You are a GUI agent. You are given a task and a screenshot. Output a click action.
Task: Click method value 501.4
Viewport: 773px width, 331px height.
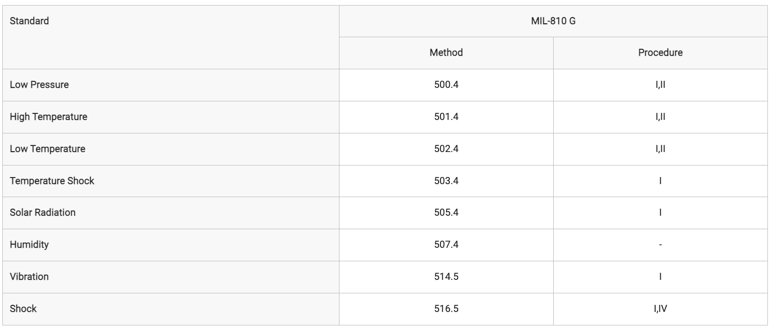click(x=446, y=117)
